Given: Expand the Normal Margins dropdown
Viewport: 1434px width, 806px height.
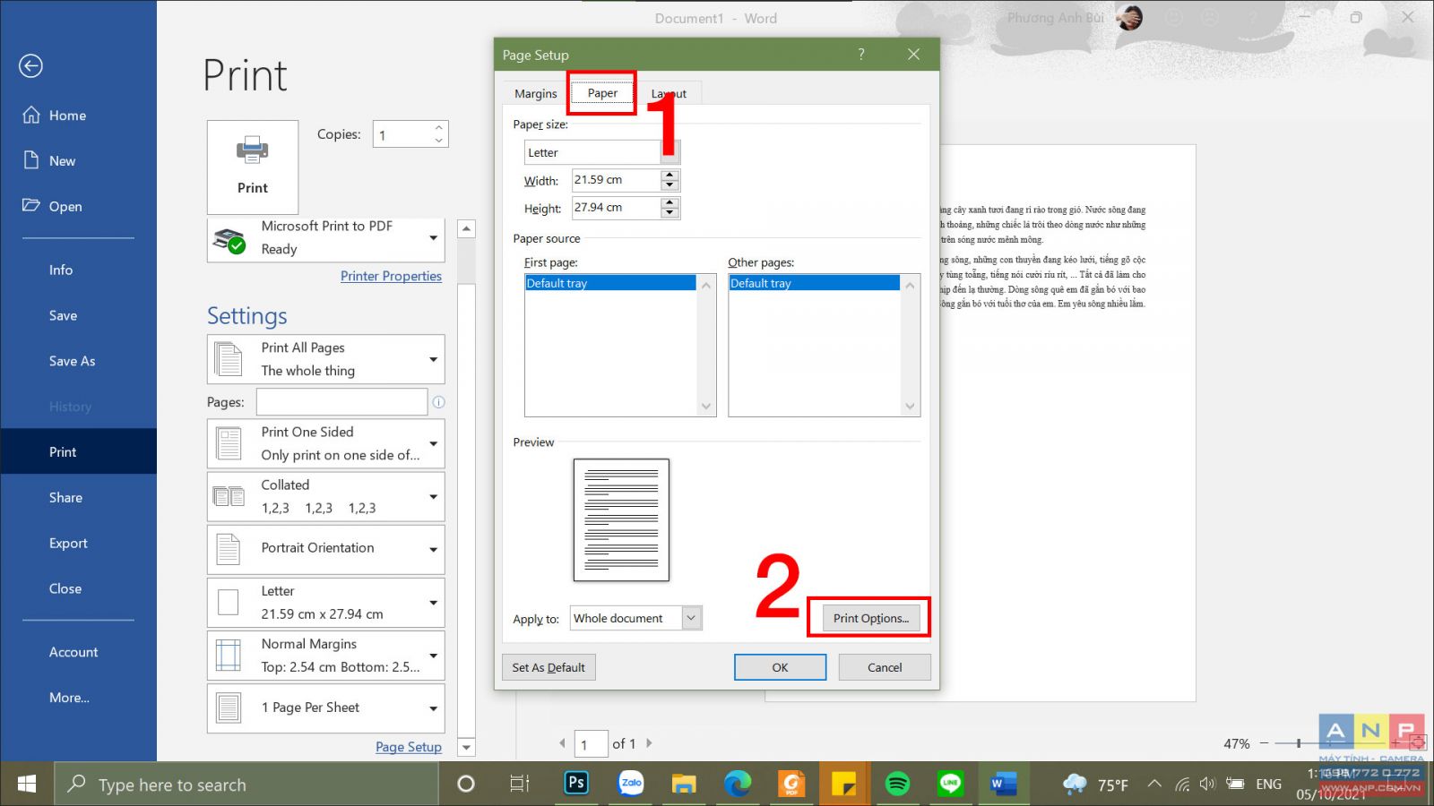Looking at the screenshot, I should [x=433, y=656].
